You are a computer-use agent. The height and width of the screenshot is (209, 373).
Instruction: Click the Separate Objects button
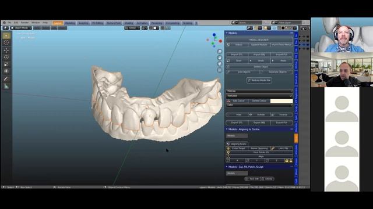tap(276, 72)
